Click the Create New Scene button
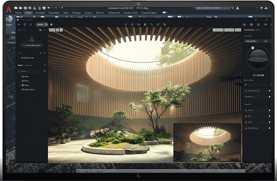The height and width of the screenshot is (181, 277). [x=32, y=45]
